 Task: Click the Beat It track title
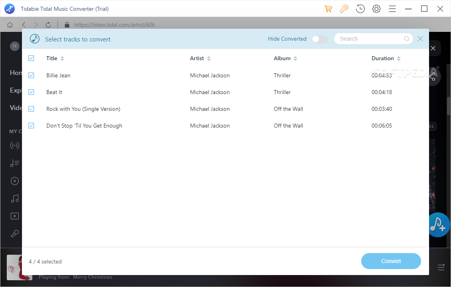point(54,92)
